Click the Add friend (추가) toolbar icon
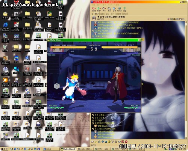 104,9
